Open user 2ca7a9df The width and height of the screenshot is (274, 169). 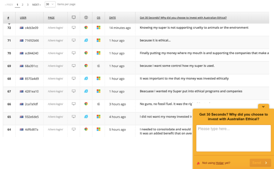coord(31,104)
